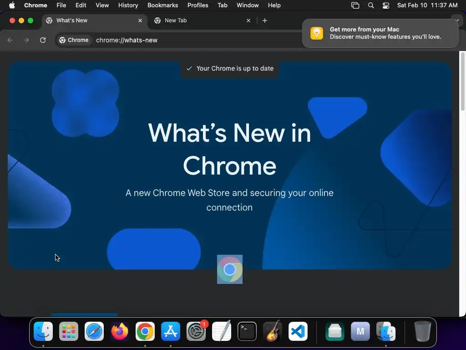The height and width of the screenshot is (350, 466).
Task: Open the Trash in the Dock
Action: click(422, 331)
